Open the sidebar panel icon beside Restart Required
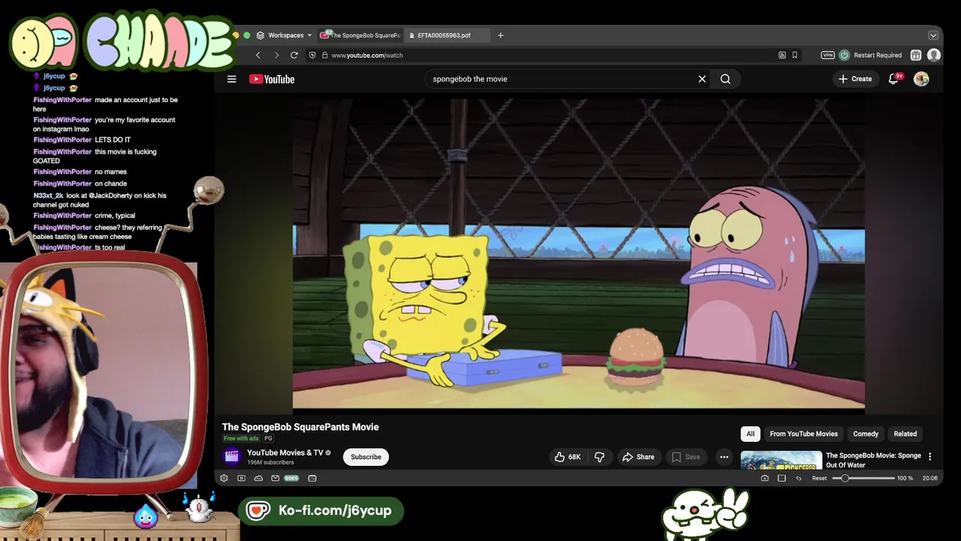The height and width of the screenshot is (541, 961). click(916, 55)
